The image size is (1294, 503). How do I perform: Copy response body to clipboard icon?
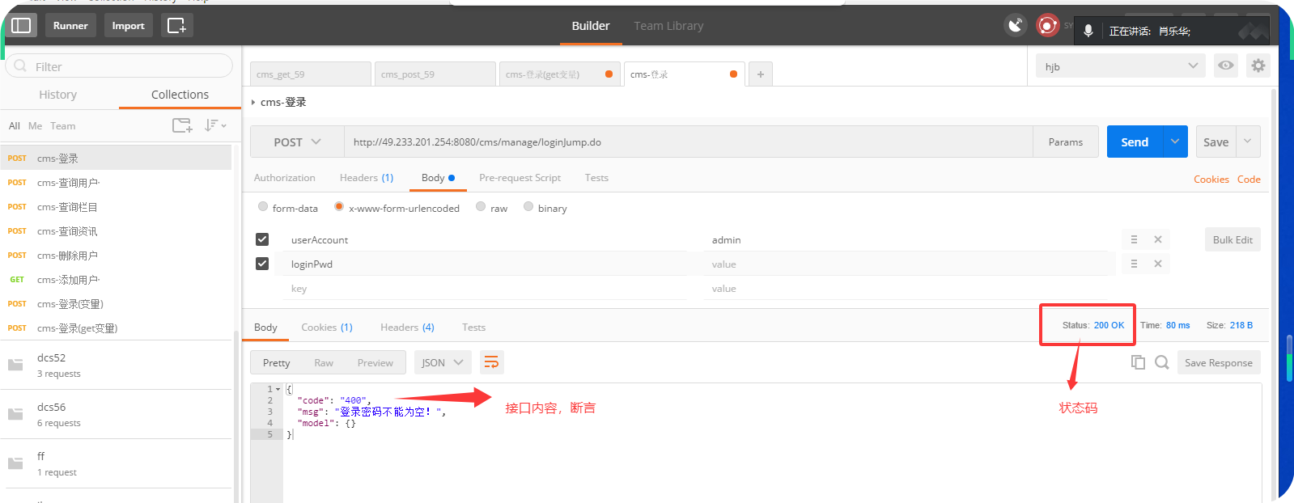(x=1138, y=362)
